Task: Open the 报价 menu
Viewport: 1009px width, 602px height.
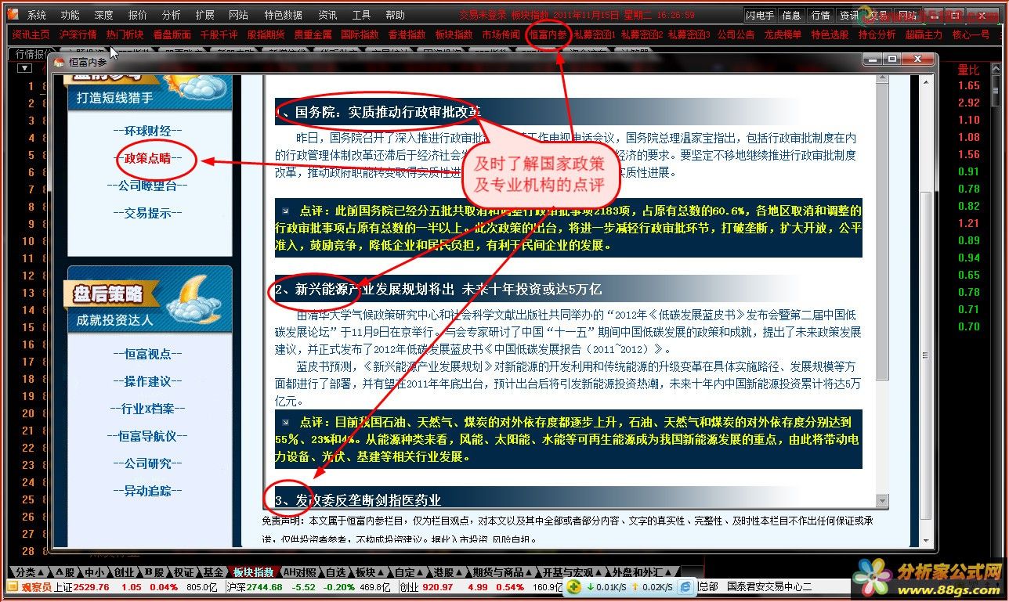Action: pyautogui.click(x=137, y=15)
